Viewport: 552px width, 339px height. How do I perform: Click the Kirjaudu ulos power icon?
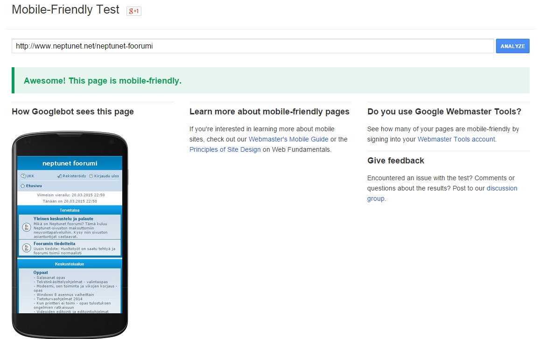91,176
